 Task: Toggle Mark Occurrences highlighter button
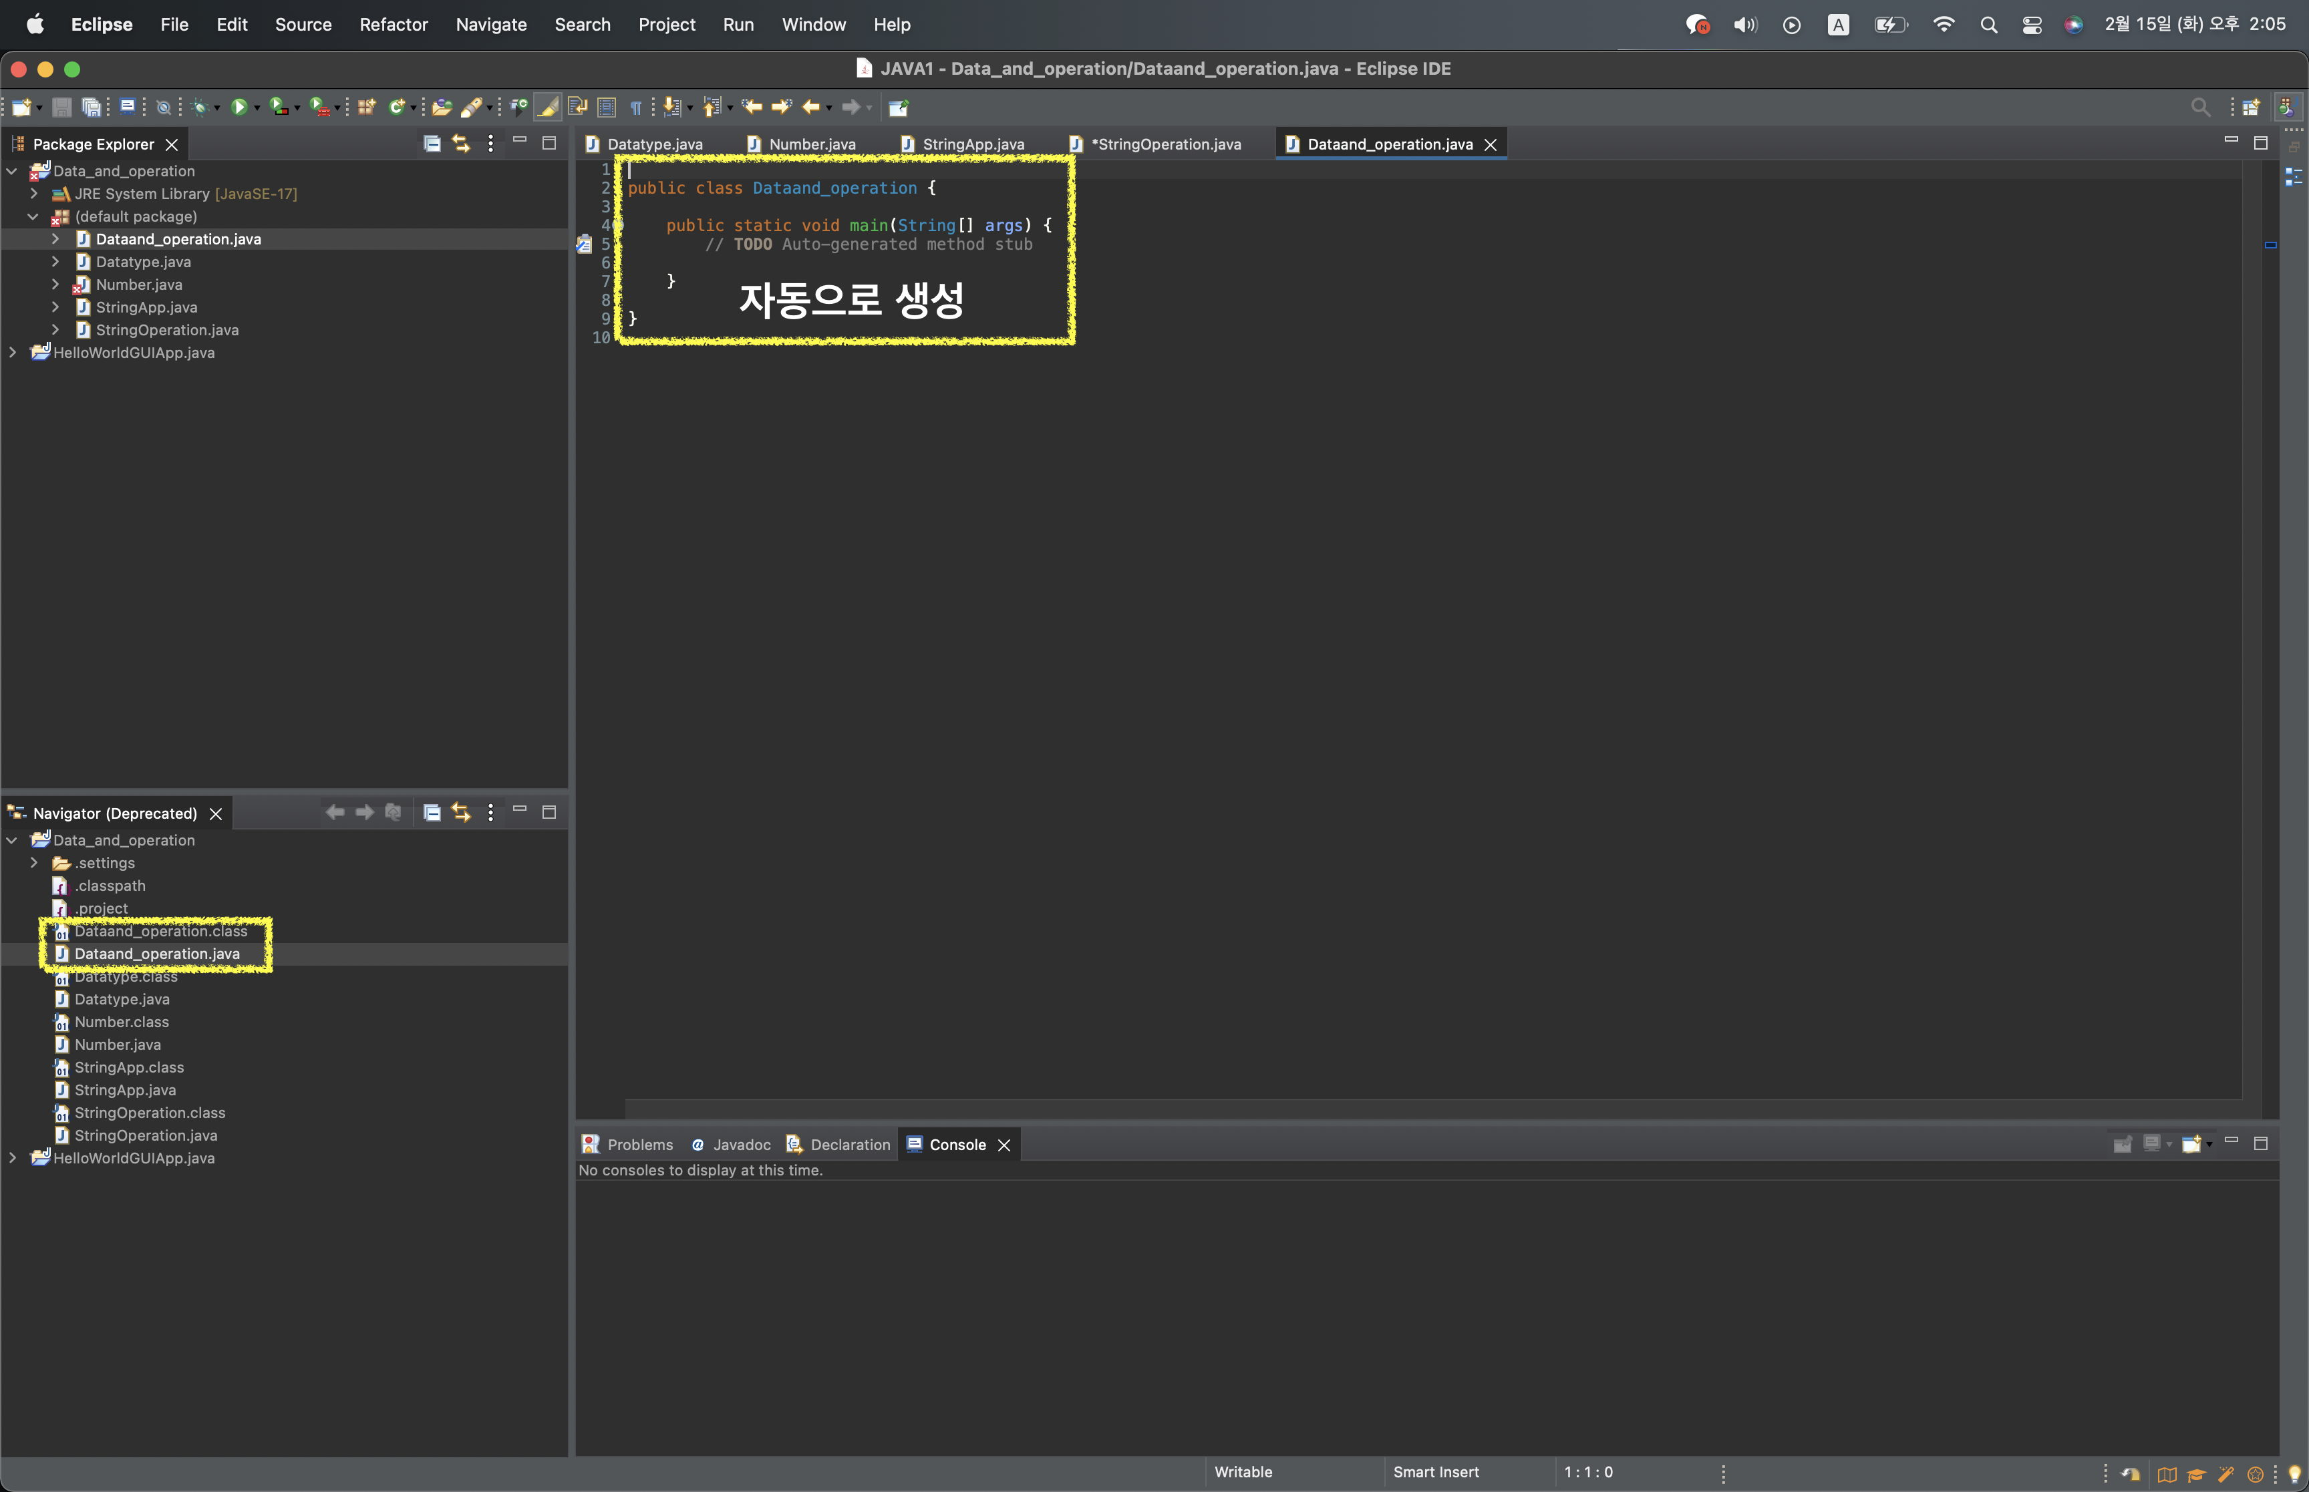tap(547, 108)
